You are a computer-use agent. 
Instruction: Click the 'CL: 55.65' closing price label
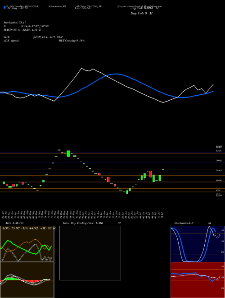[83, 8]
